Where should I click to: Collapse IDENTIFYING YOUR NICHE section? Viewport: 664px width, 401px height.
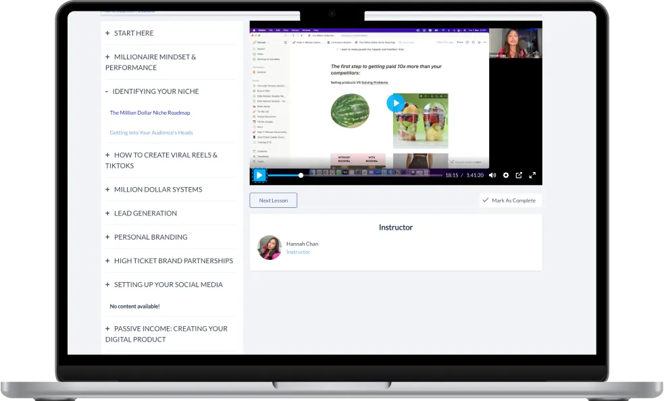(x=152, y=91)
